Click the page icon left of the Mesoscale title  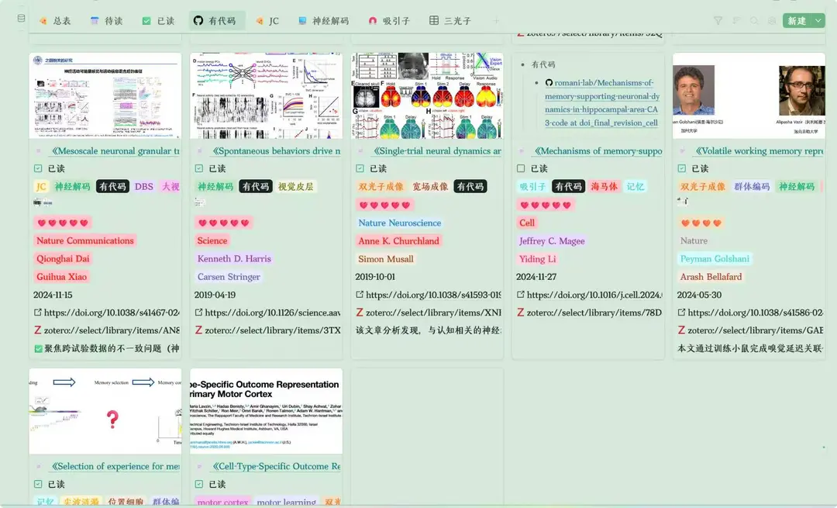(x=39, y=151)
